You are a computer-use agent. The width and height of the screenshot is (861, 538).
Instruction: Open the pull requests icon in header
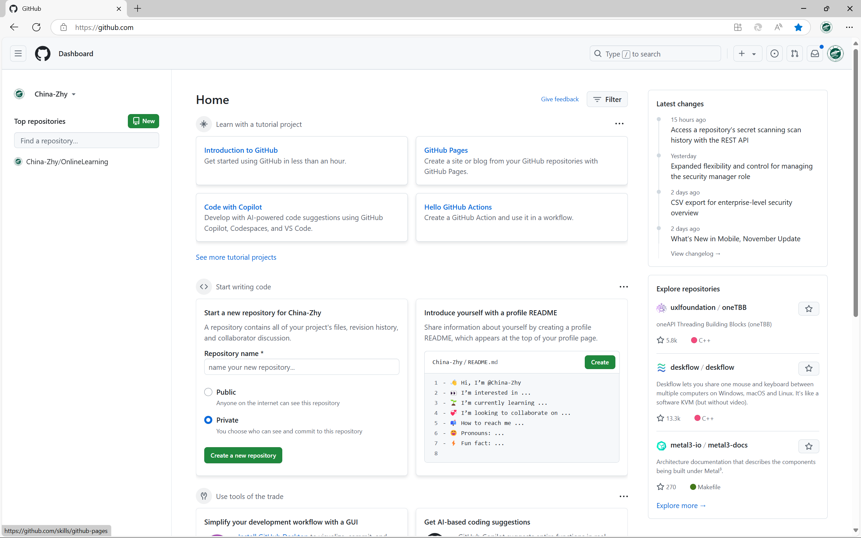pos(794,54)
